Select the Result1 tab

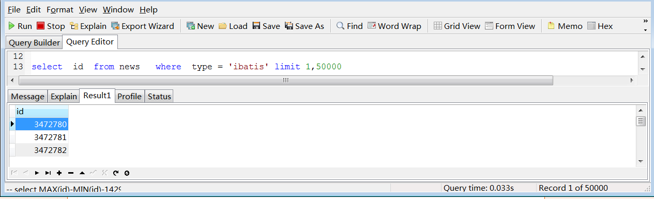tap(97, 96)
